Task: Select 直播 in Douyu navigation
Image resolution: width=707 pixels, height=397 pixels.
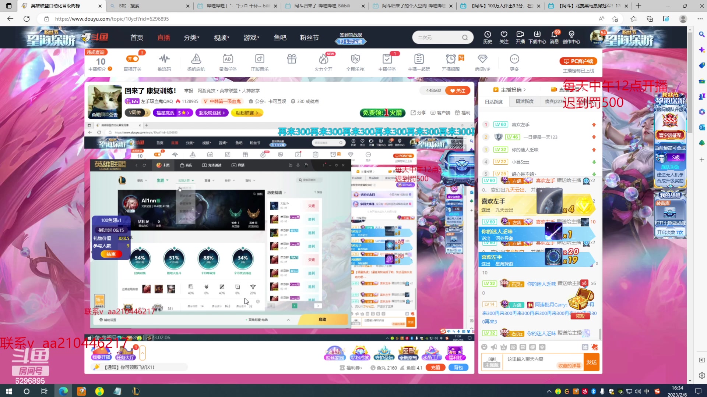Action: tap(163, 37)
